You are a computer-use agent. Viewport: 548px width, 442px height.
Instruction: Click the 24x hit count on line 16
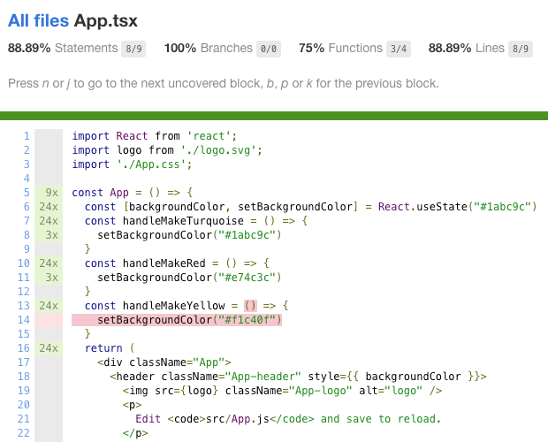coord(49,348)
